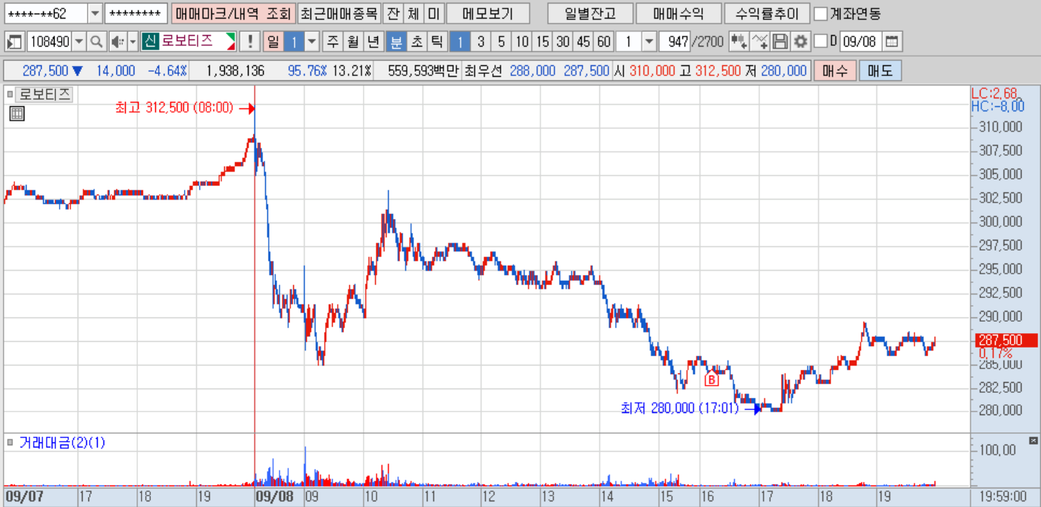Image resolution: width=1041 pixels, height=507 pixels.
Task: Expand the account number dropdown
Action: pyautogui.click(x=96, y=14)
